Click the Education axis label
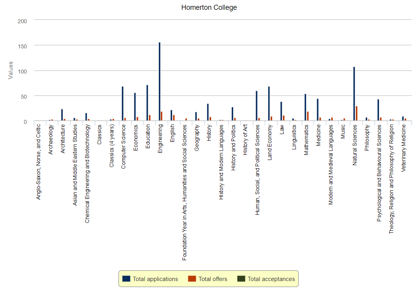The height and width of the screenshot is (294, 420). point(148,136)
